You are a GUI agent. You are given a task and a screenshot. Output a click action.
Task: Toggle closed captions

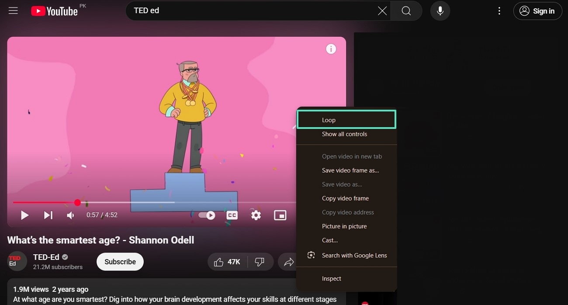(232, 215)
